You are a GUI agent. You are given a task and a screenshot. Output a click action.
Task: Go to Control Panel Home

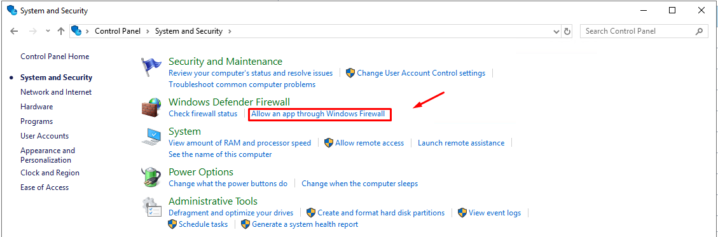(55, 57)
